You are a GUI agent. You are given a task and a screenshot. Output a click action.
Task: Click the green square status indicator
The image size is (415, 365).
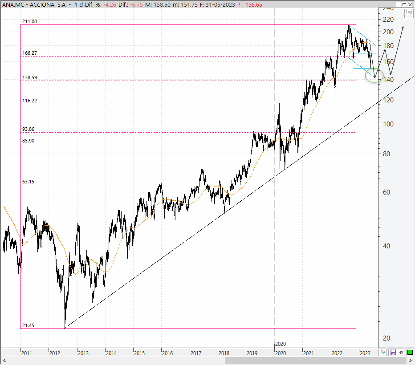click(x=410, y=352)
